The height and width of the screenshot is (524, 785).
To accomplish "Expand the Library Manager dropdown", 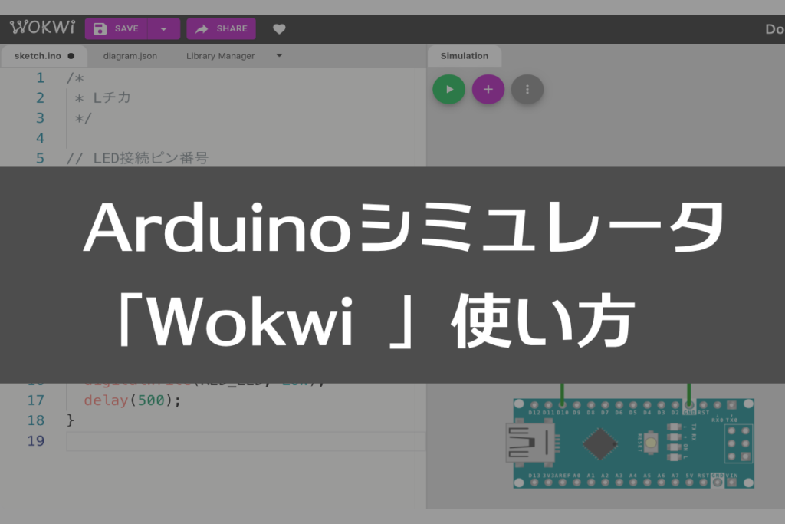I will 278,55.
